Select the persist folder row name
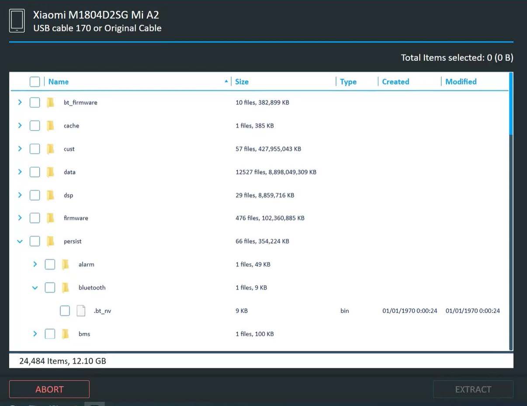 tap(73, 241)
